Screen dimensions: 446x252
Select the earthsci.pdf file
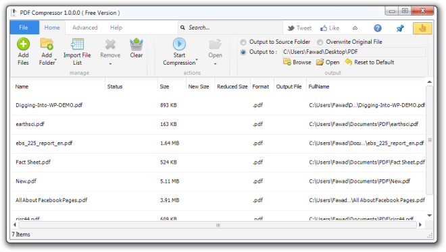coord(218,125)
